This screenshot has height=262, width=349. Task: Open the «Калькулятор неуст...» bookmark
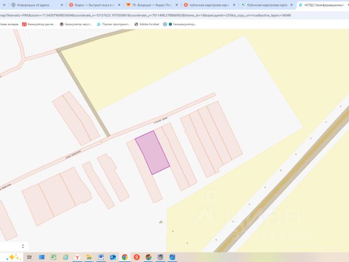tap(76, 24)
